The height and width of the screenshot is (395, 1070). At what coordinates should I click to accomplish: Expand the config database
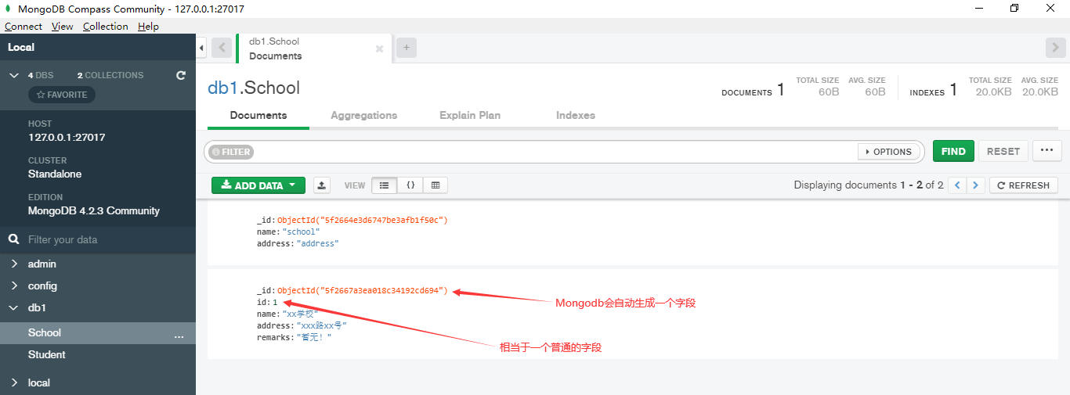pyautogui.click(x=13, y=285)
